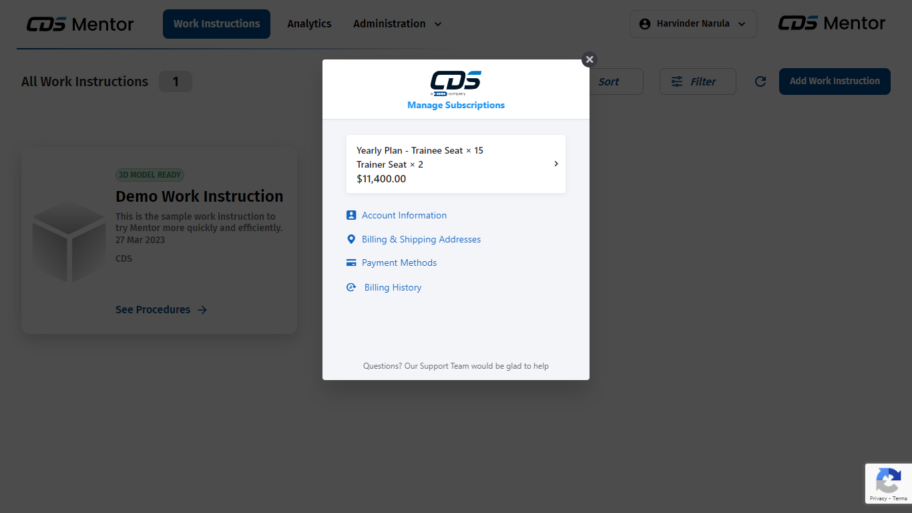Image resolution: width=912 pixels, height=513 pixels.
Task: Click the reCAPTCHA badge
Action: pos(889,484)
